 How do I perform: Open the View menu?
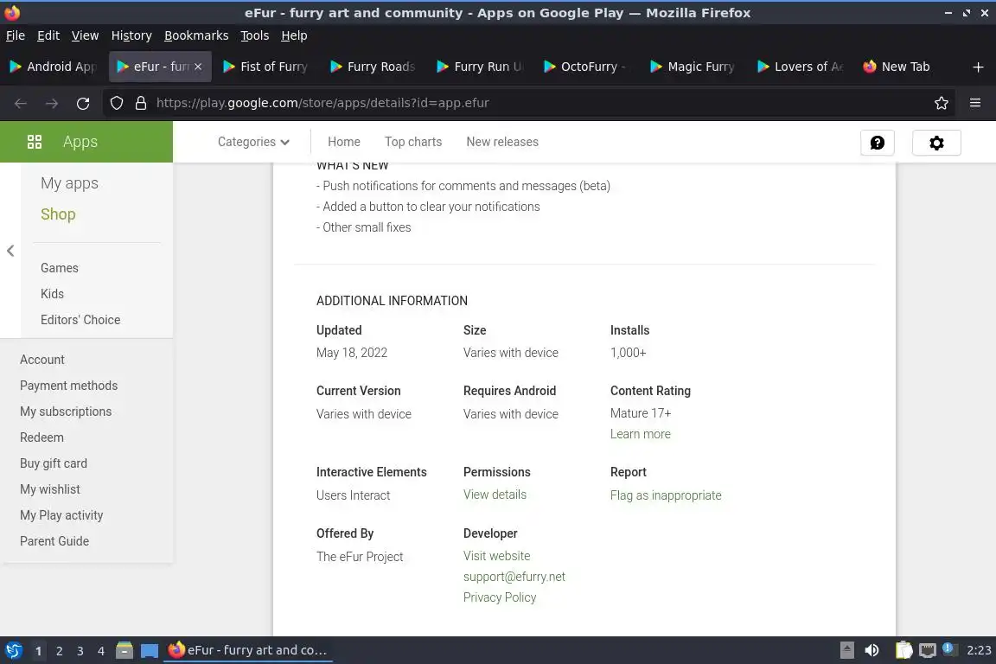pyautogui.click(x=85, y=35)
